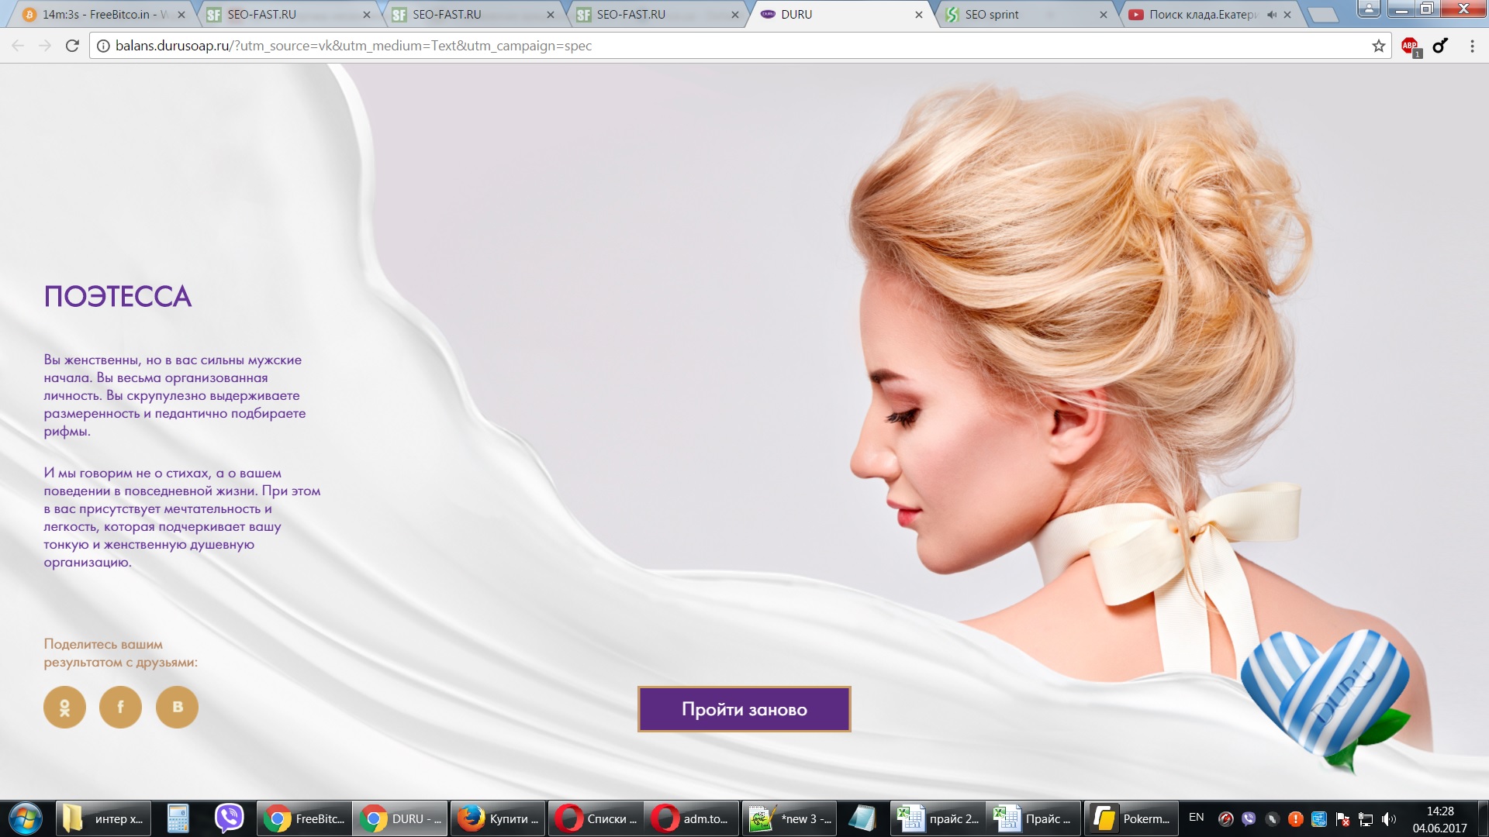Share result on Facebook icon
The width and height of the screenshot is (1489, 837).
click(x=120, y=707)
